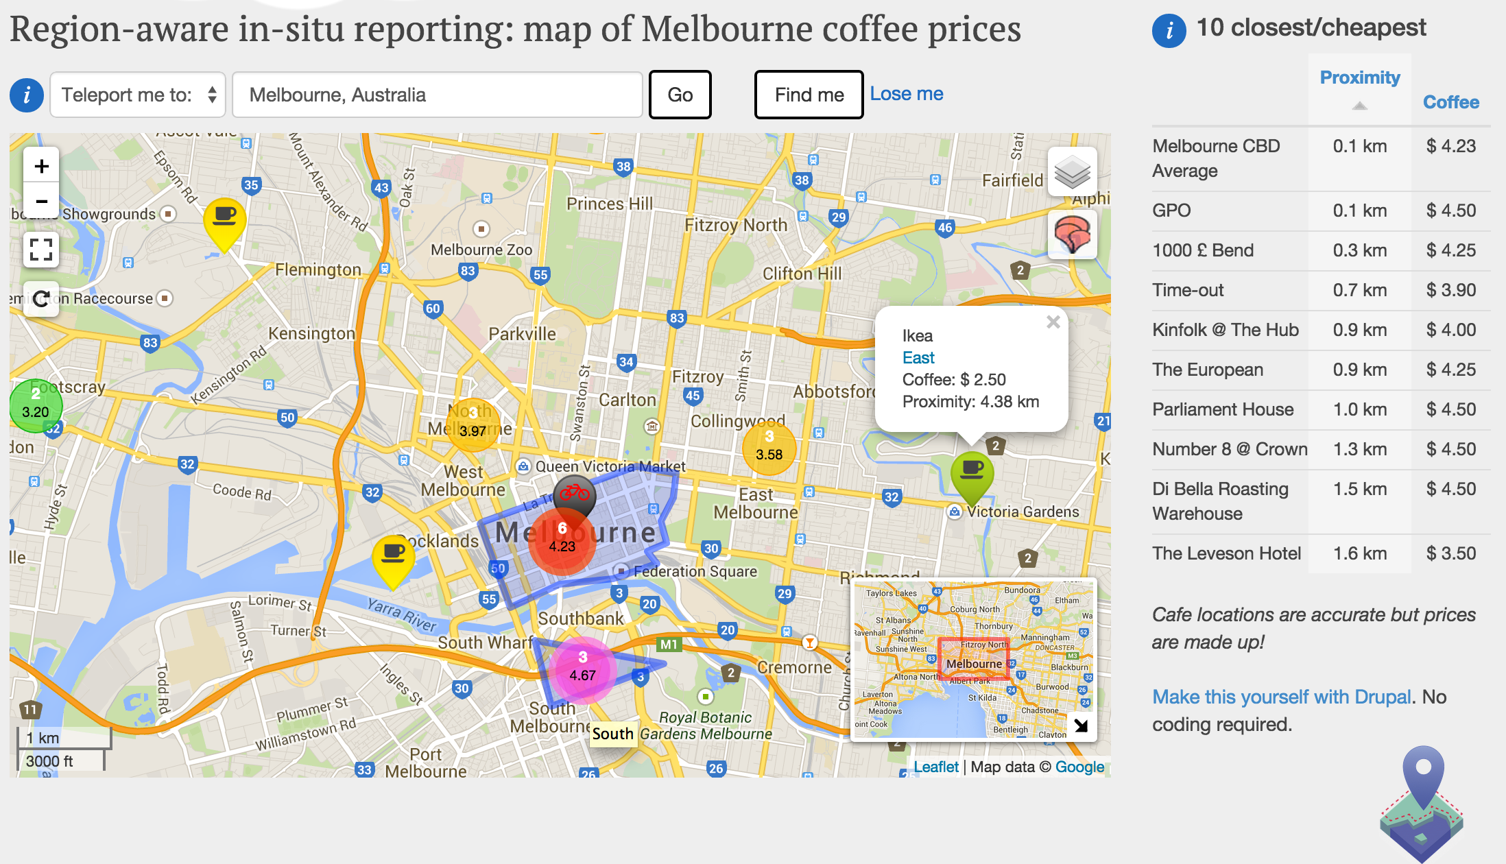The height and width of the screenshot is (864, 1506).
Task: Click The European row name
Action: point(1208,370)
